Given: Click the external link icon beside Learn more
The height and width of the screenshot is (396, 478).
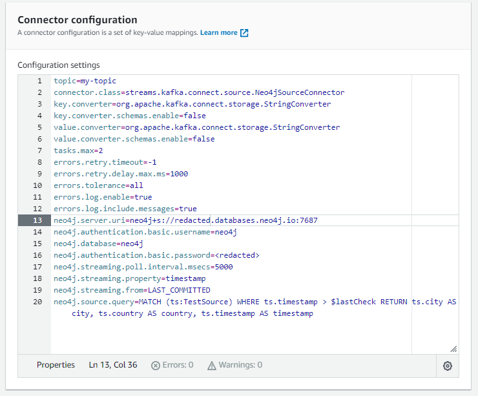Looking at the screenshot, I should point(244,33).
